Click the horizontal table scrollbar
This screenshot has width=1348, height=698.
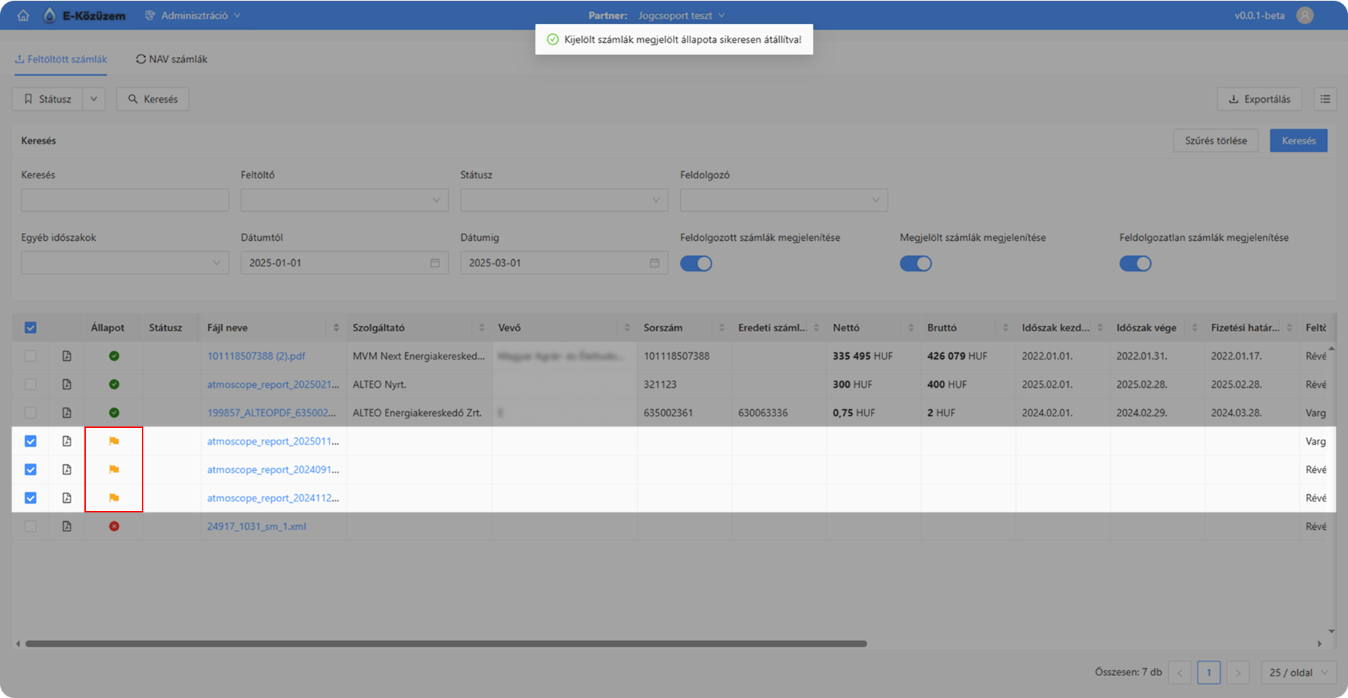point(446,643)
